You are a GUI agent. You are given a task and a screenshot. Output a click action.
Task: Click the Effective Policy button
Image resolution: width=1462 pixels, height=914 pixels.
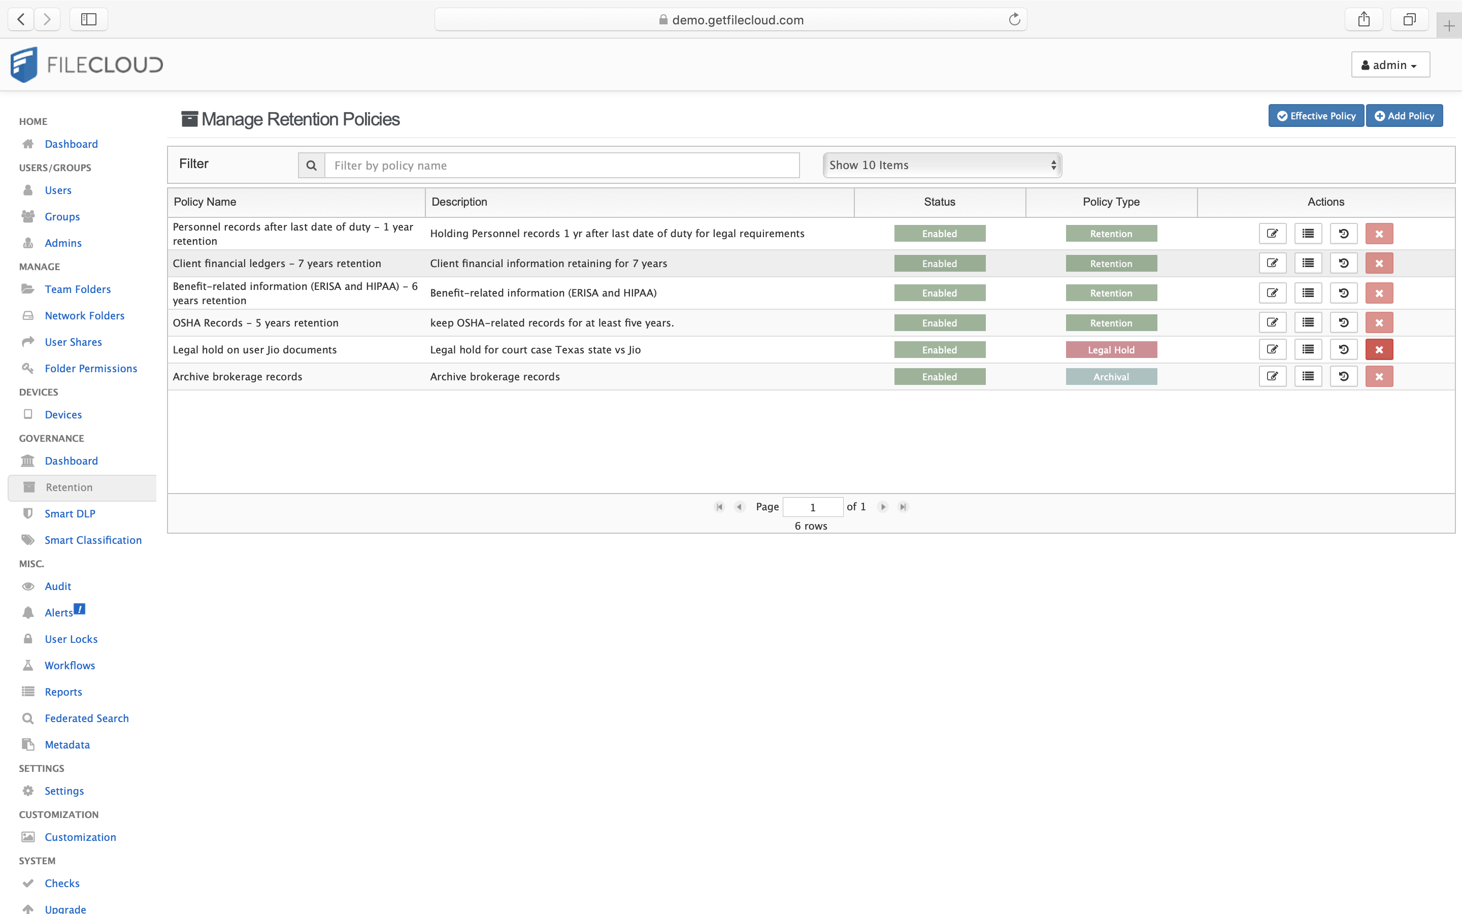(x=1316, y=115)
